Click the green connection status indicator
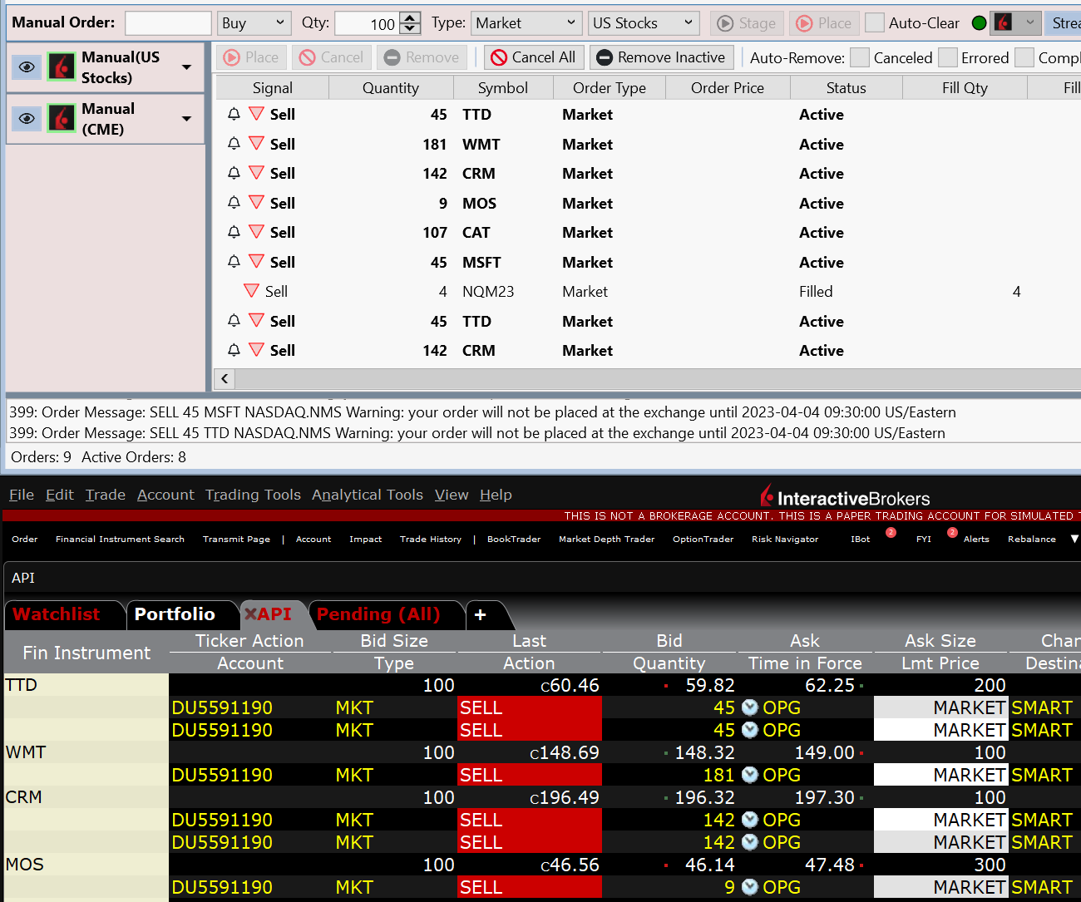This screenshot has width=1081, height=902. 979,23
